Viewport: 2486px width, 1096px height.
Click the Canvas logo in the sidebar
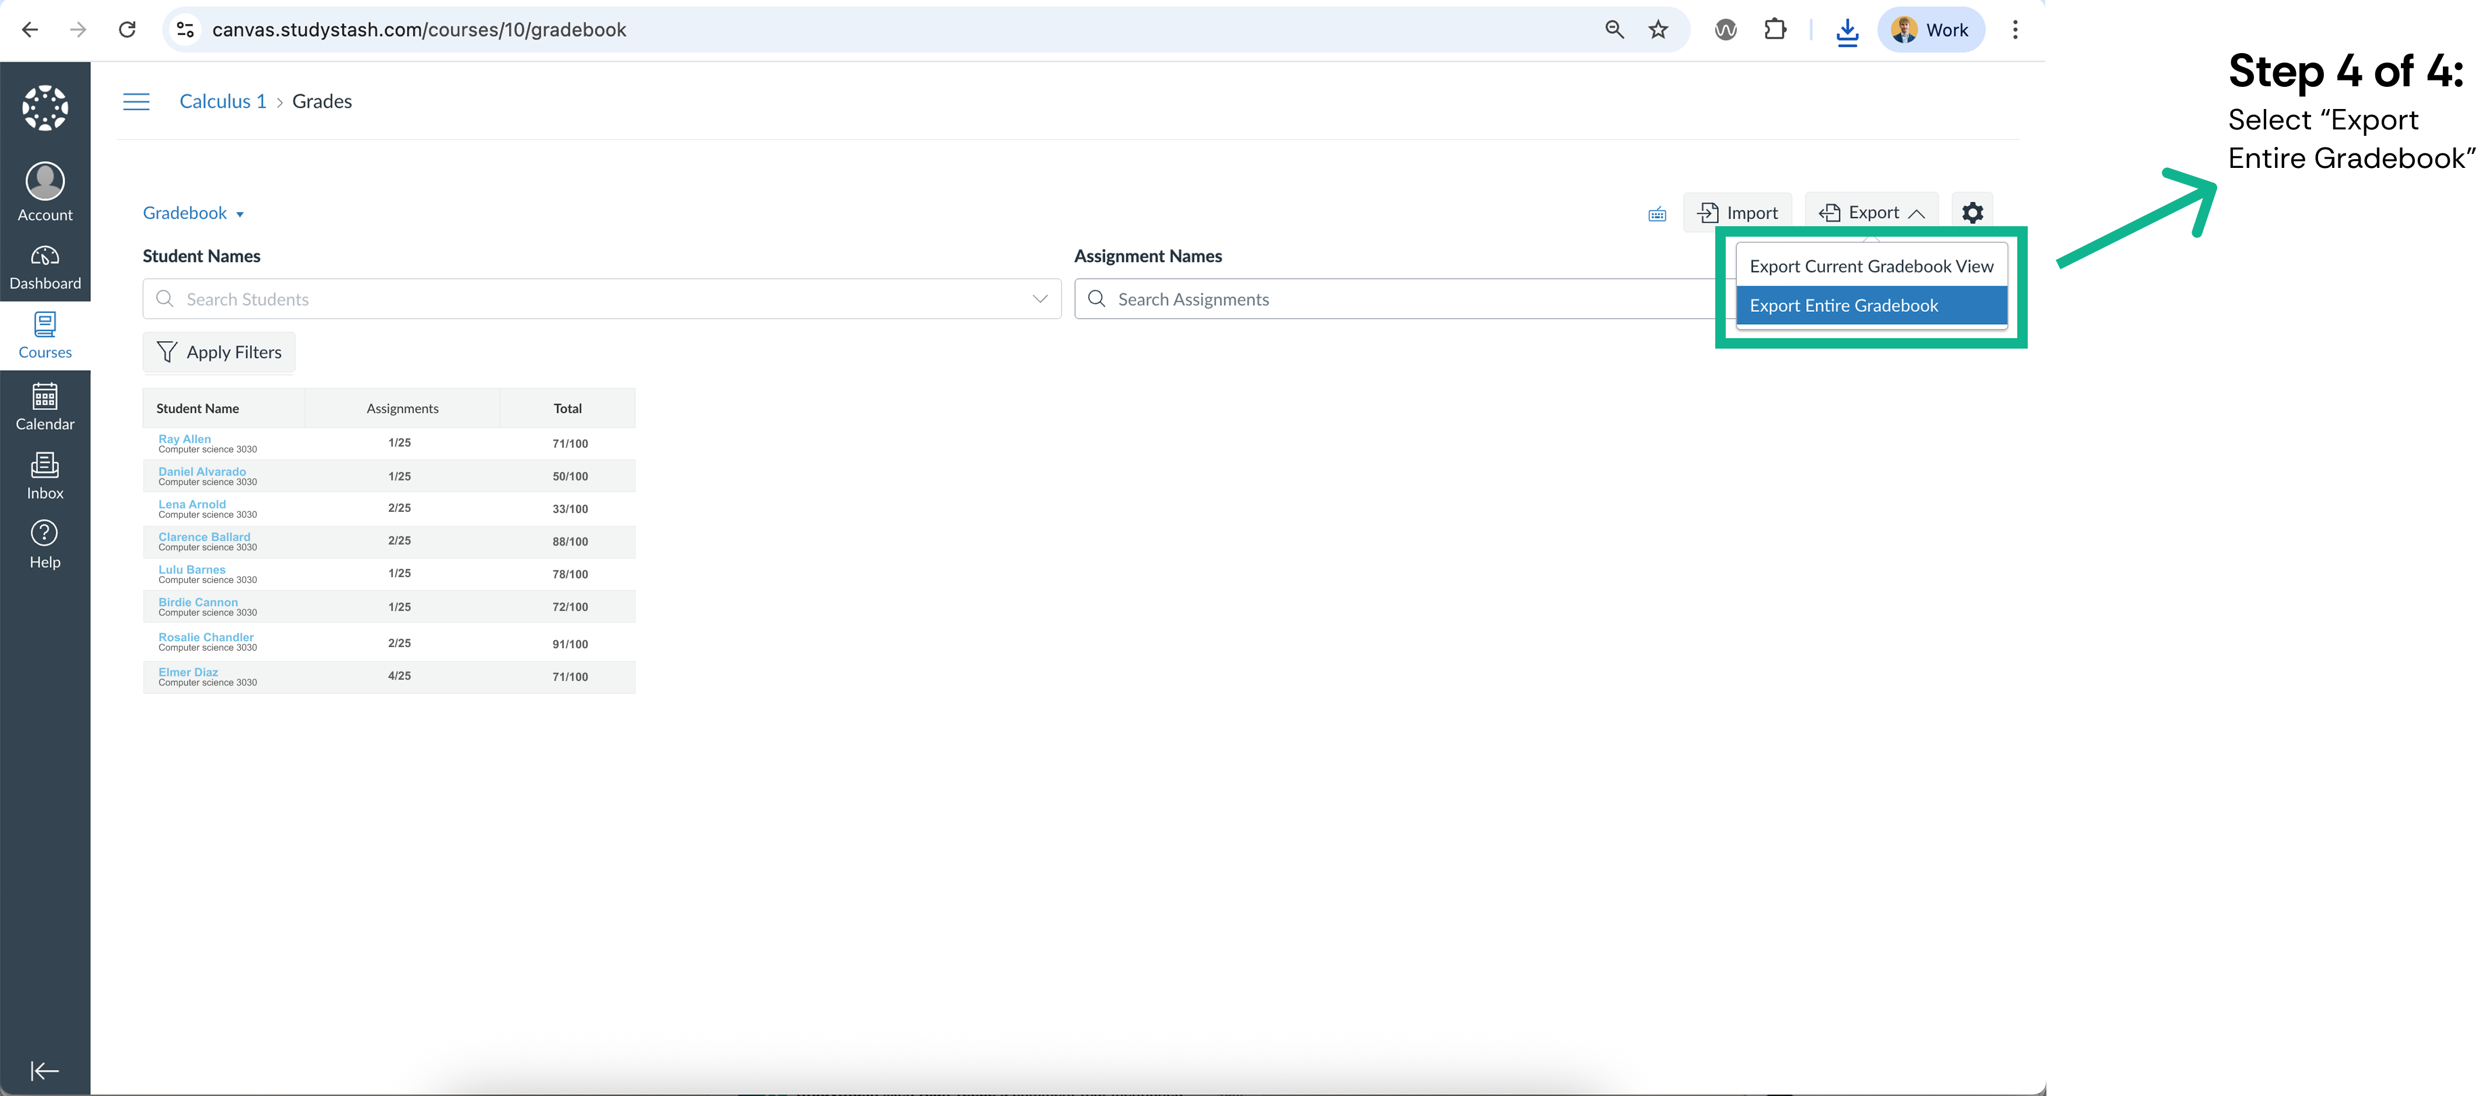[44, 108]
